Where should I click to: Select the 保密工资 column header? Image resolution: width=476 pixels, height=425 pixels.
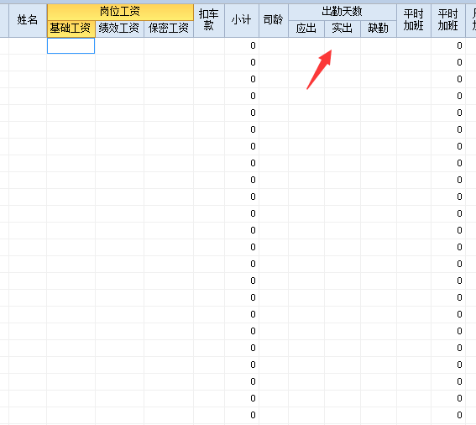(169, 29)
